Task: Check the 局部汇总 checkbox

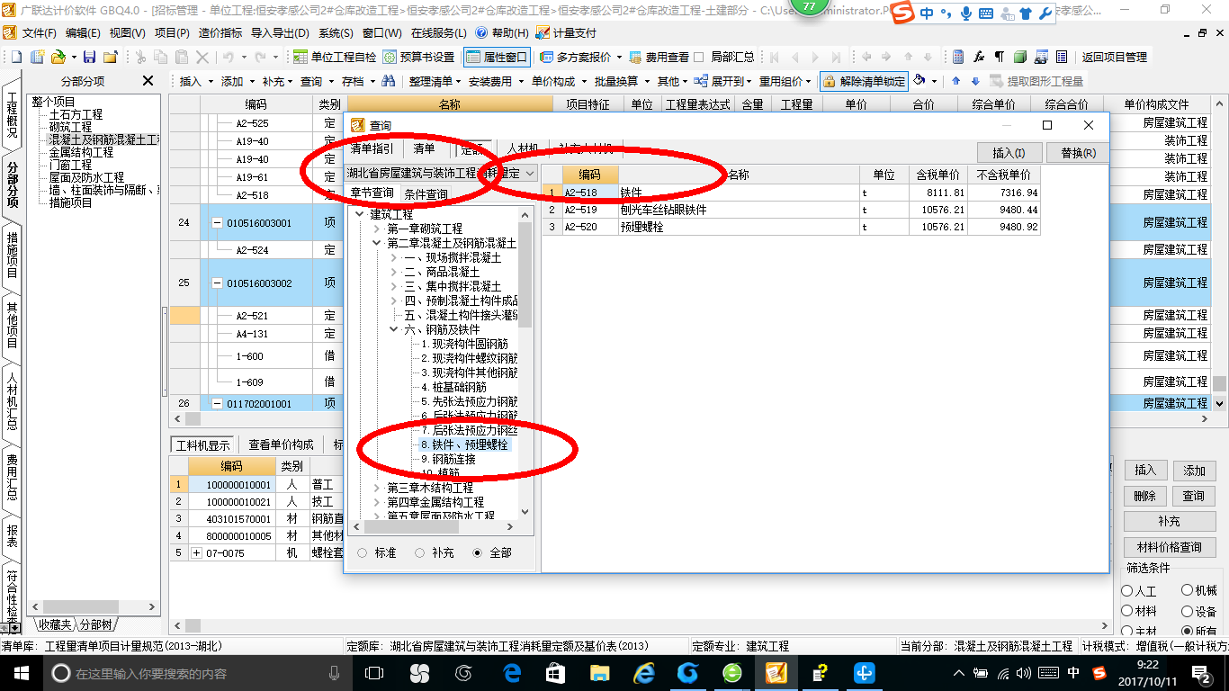Action: tap(699, 57)
